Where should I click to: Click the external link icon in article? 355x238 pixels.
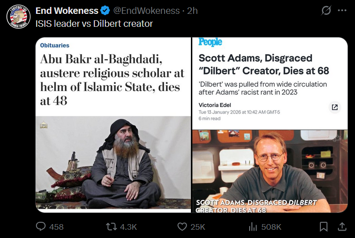[335, 107]
